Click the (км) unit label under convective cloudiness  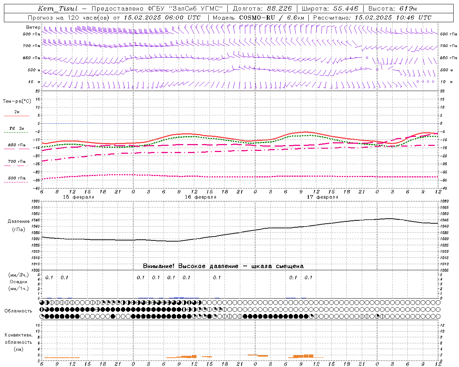[x=18, y=349]
